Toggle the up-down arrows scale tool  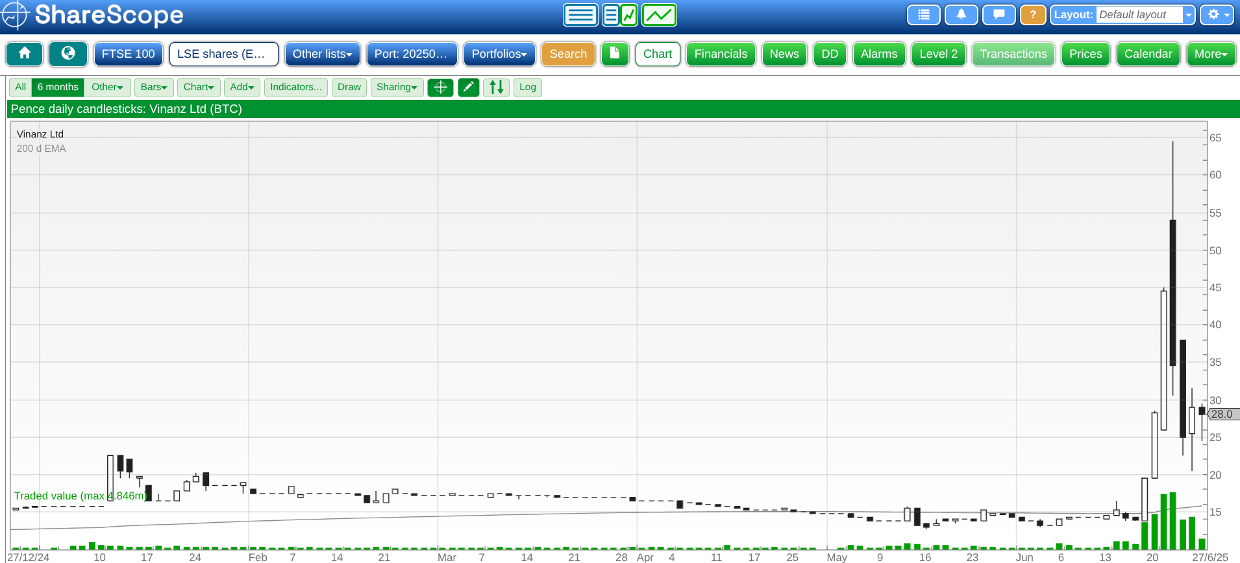click(496, 87)
